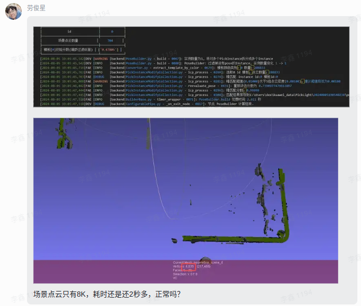
Task: Open the 3D point cloud screenshot
Action: (x=185, y=200)
